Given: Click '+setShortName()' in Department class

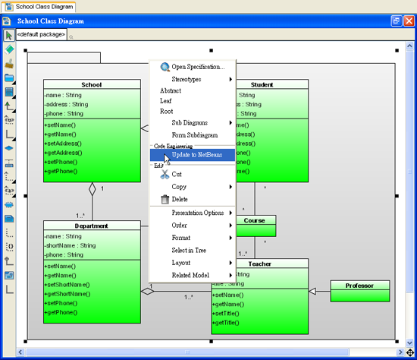Looking at the screenshot, I should tap(67, 285).
